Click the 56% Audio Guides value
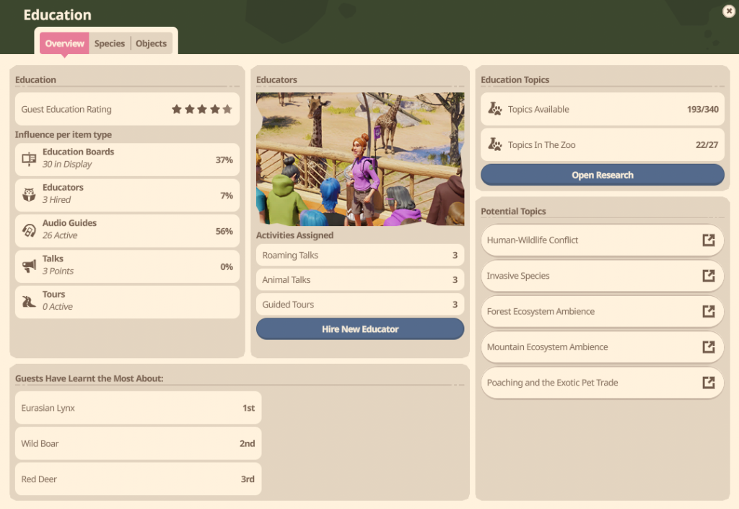 [x=224, y=231]
